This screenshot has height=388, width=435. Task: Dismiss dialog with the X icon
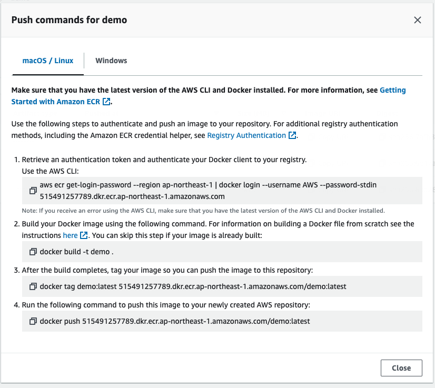point(418,20)
